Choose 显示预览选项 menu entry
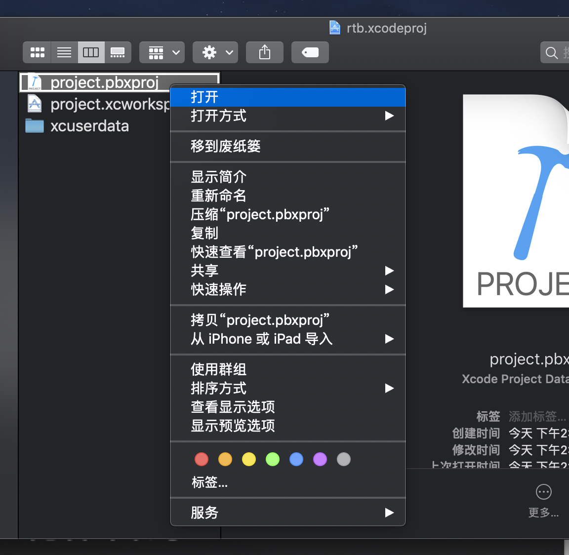This screenshot has width=569, height=555. tap(288, 426)
